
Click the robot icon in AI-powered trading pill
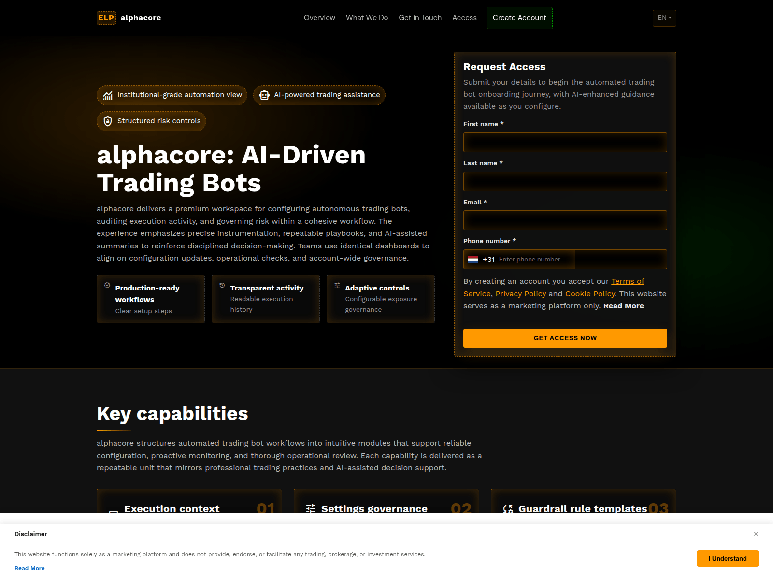pos(264,95)
